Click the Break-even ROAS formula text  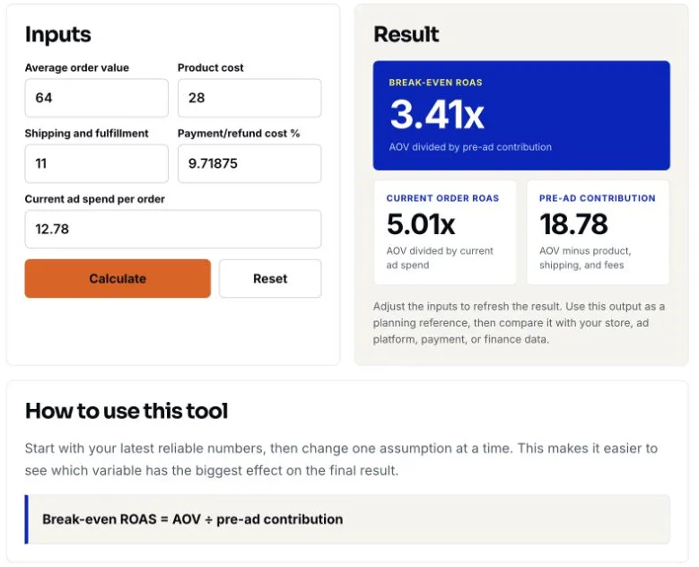(193, 519)
